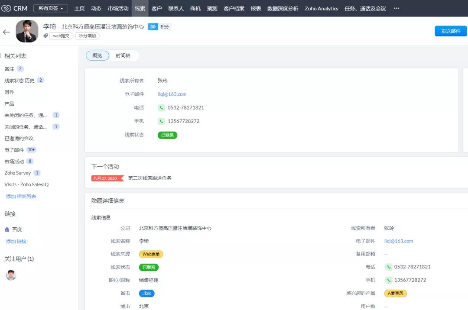Viewport: 468px width, 310px height.
Task: Open the ••• overflow menu in the navigation bar
Action: pyautogui.click(x=396, y=8)
